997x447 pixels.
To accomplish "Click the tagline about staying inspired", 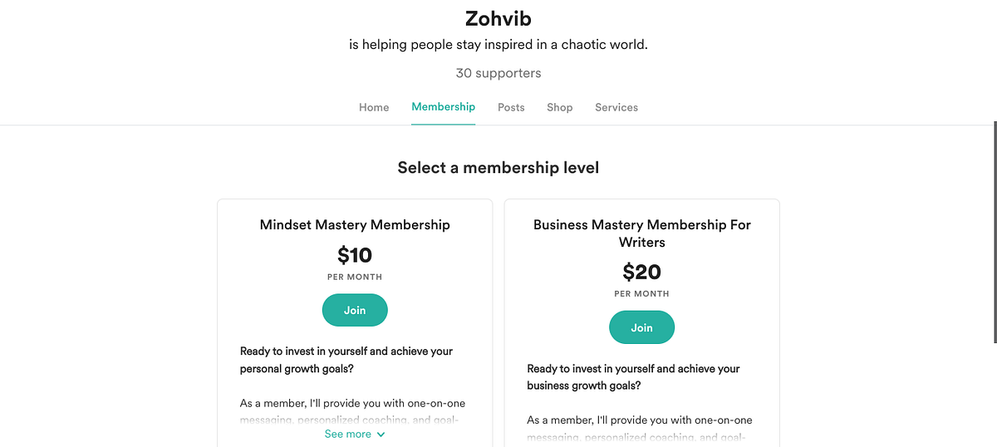I will tap(498, 45).
